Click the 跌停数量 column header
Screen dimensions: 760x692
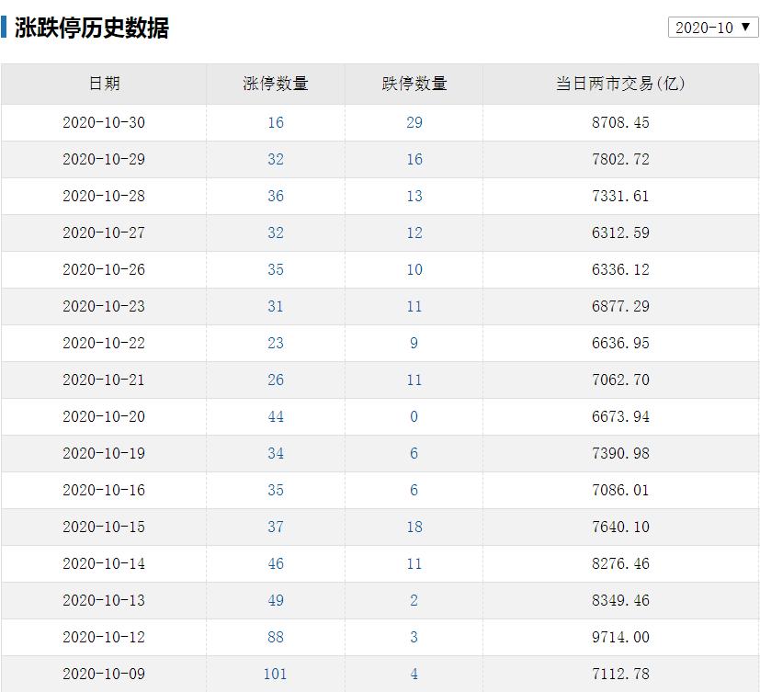tap(414, 84)
